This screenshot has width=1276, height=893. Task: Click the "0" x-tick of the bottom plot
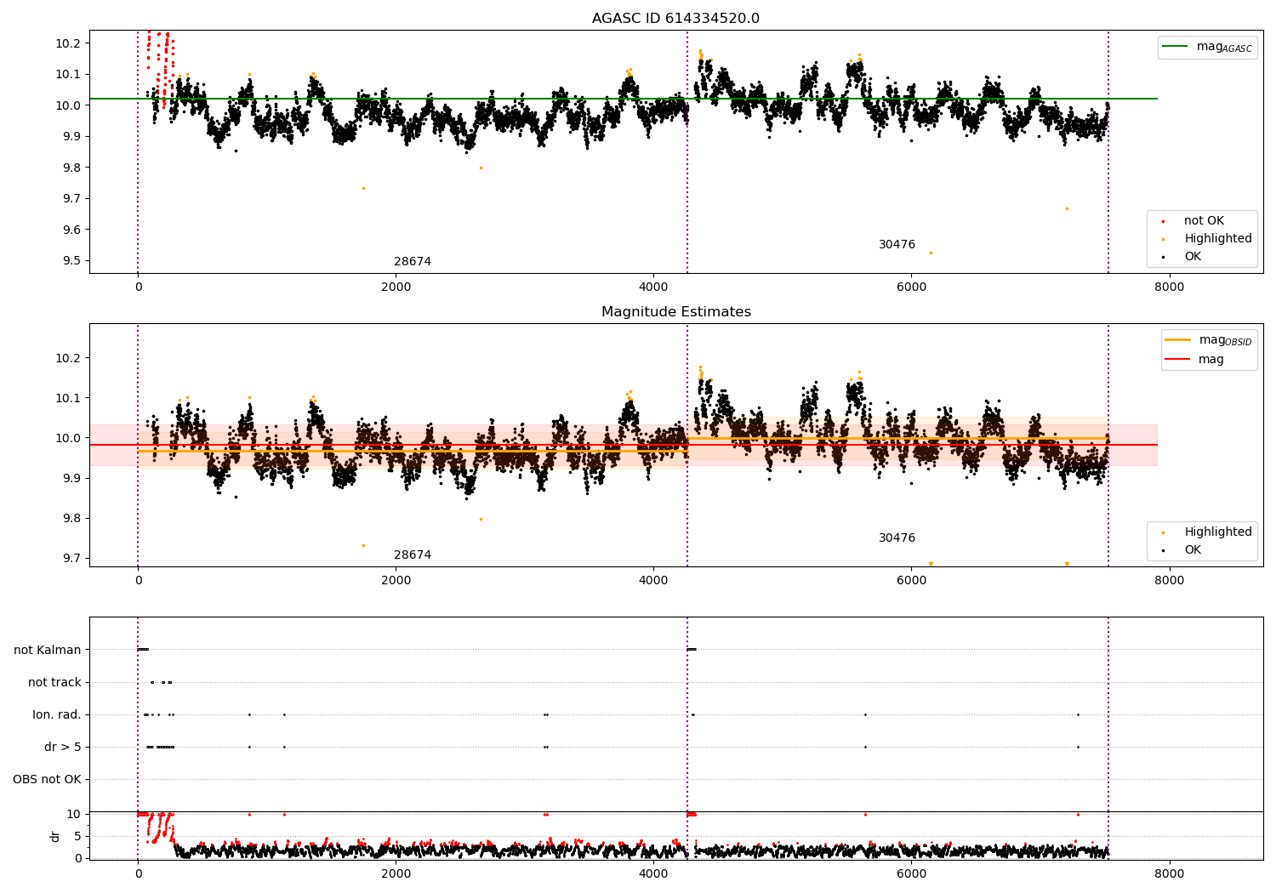[x=138, y=874]
